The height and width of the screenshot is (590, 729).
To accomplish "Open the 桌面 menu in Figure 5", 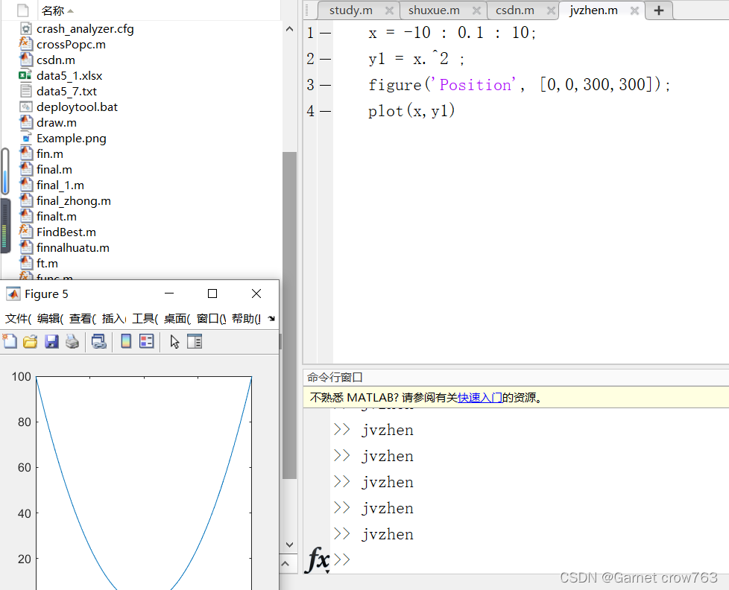I will [x=177, y=319].
